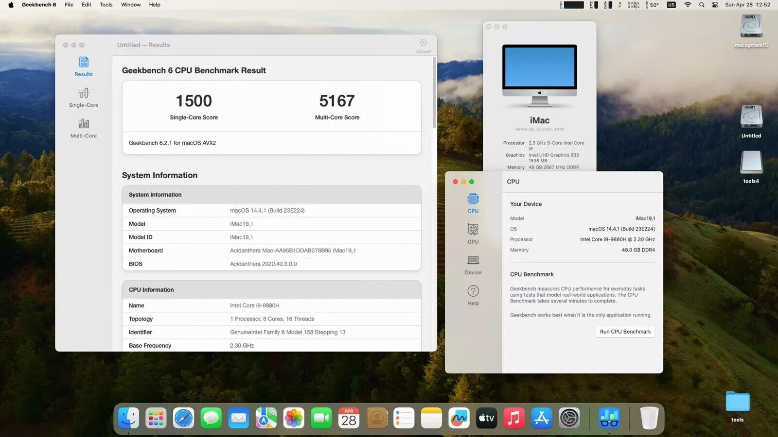Click the Base Frequency value '2.30 GHz'
The height and width of the screenshot is (437, 778).
tap(242, 346)
